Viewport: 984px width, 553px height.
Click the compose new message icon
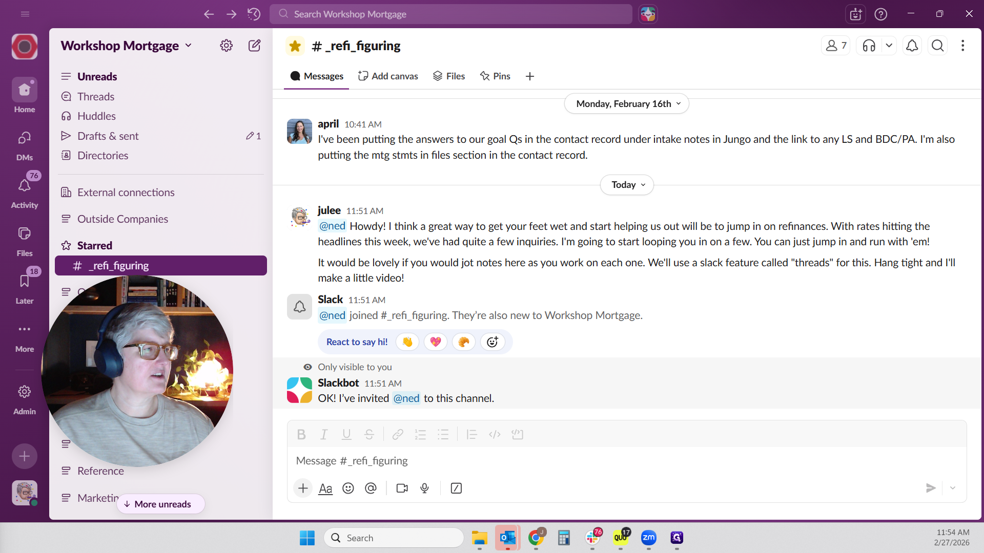(254, 46)
